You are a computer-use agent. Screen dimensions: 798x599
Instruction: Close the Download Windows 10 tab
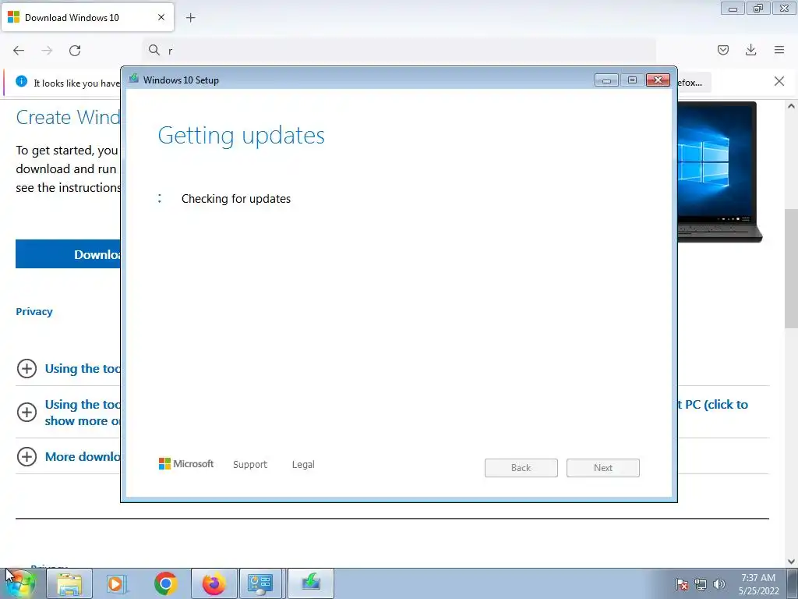click(x=161, y=17)
